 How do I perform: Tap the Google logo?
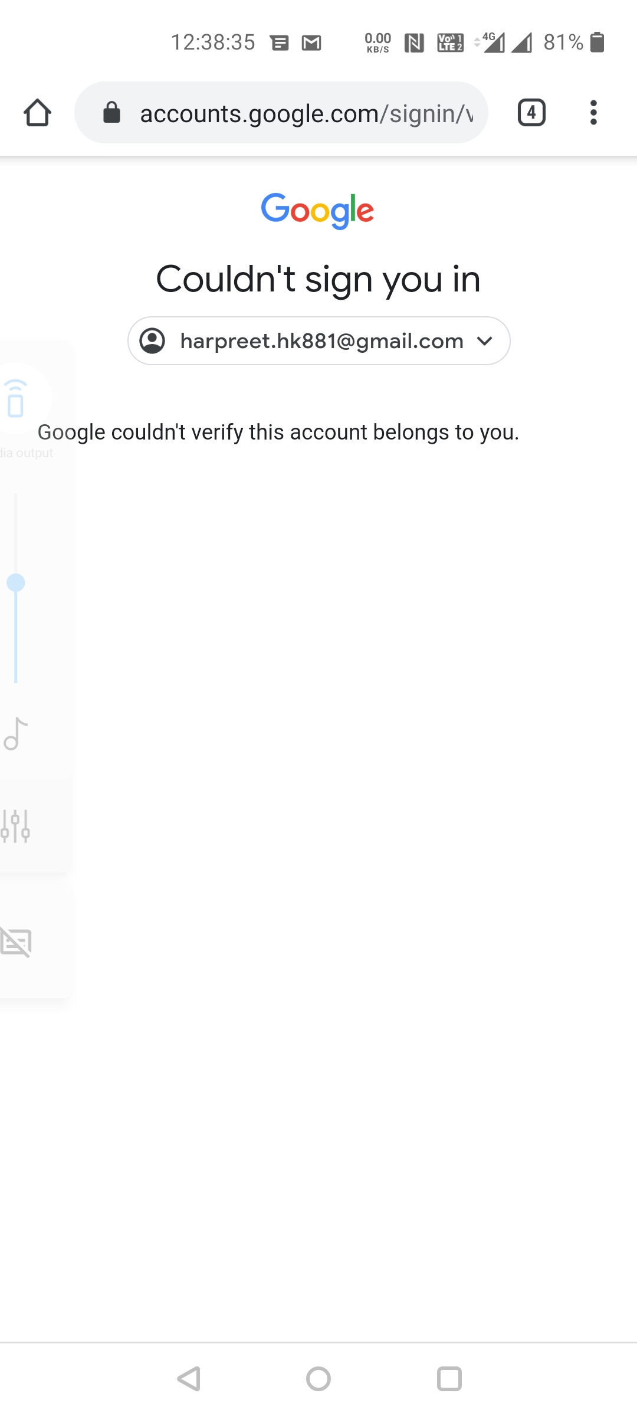pos(318,210)
